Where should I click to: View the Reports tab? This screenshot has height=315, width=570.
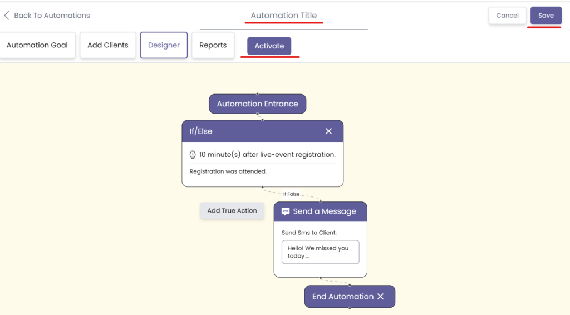tap(213, 45)
